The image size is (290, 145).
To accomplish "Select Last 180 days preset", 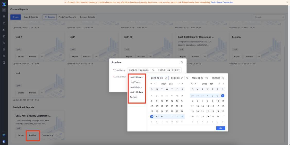I will tap(136, 92).
